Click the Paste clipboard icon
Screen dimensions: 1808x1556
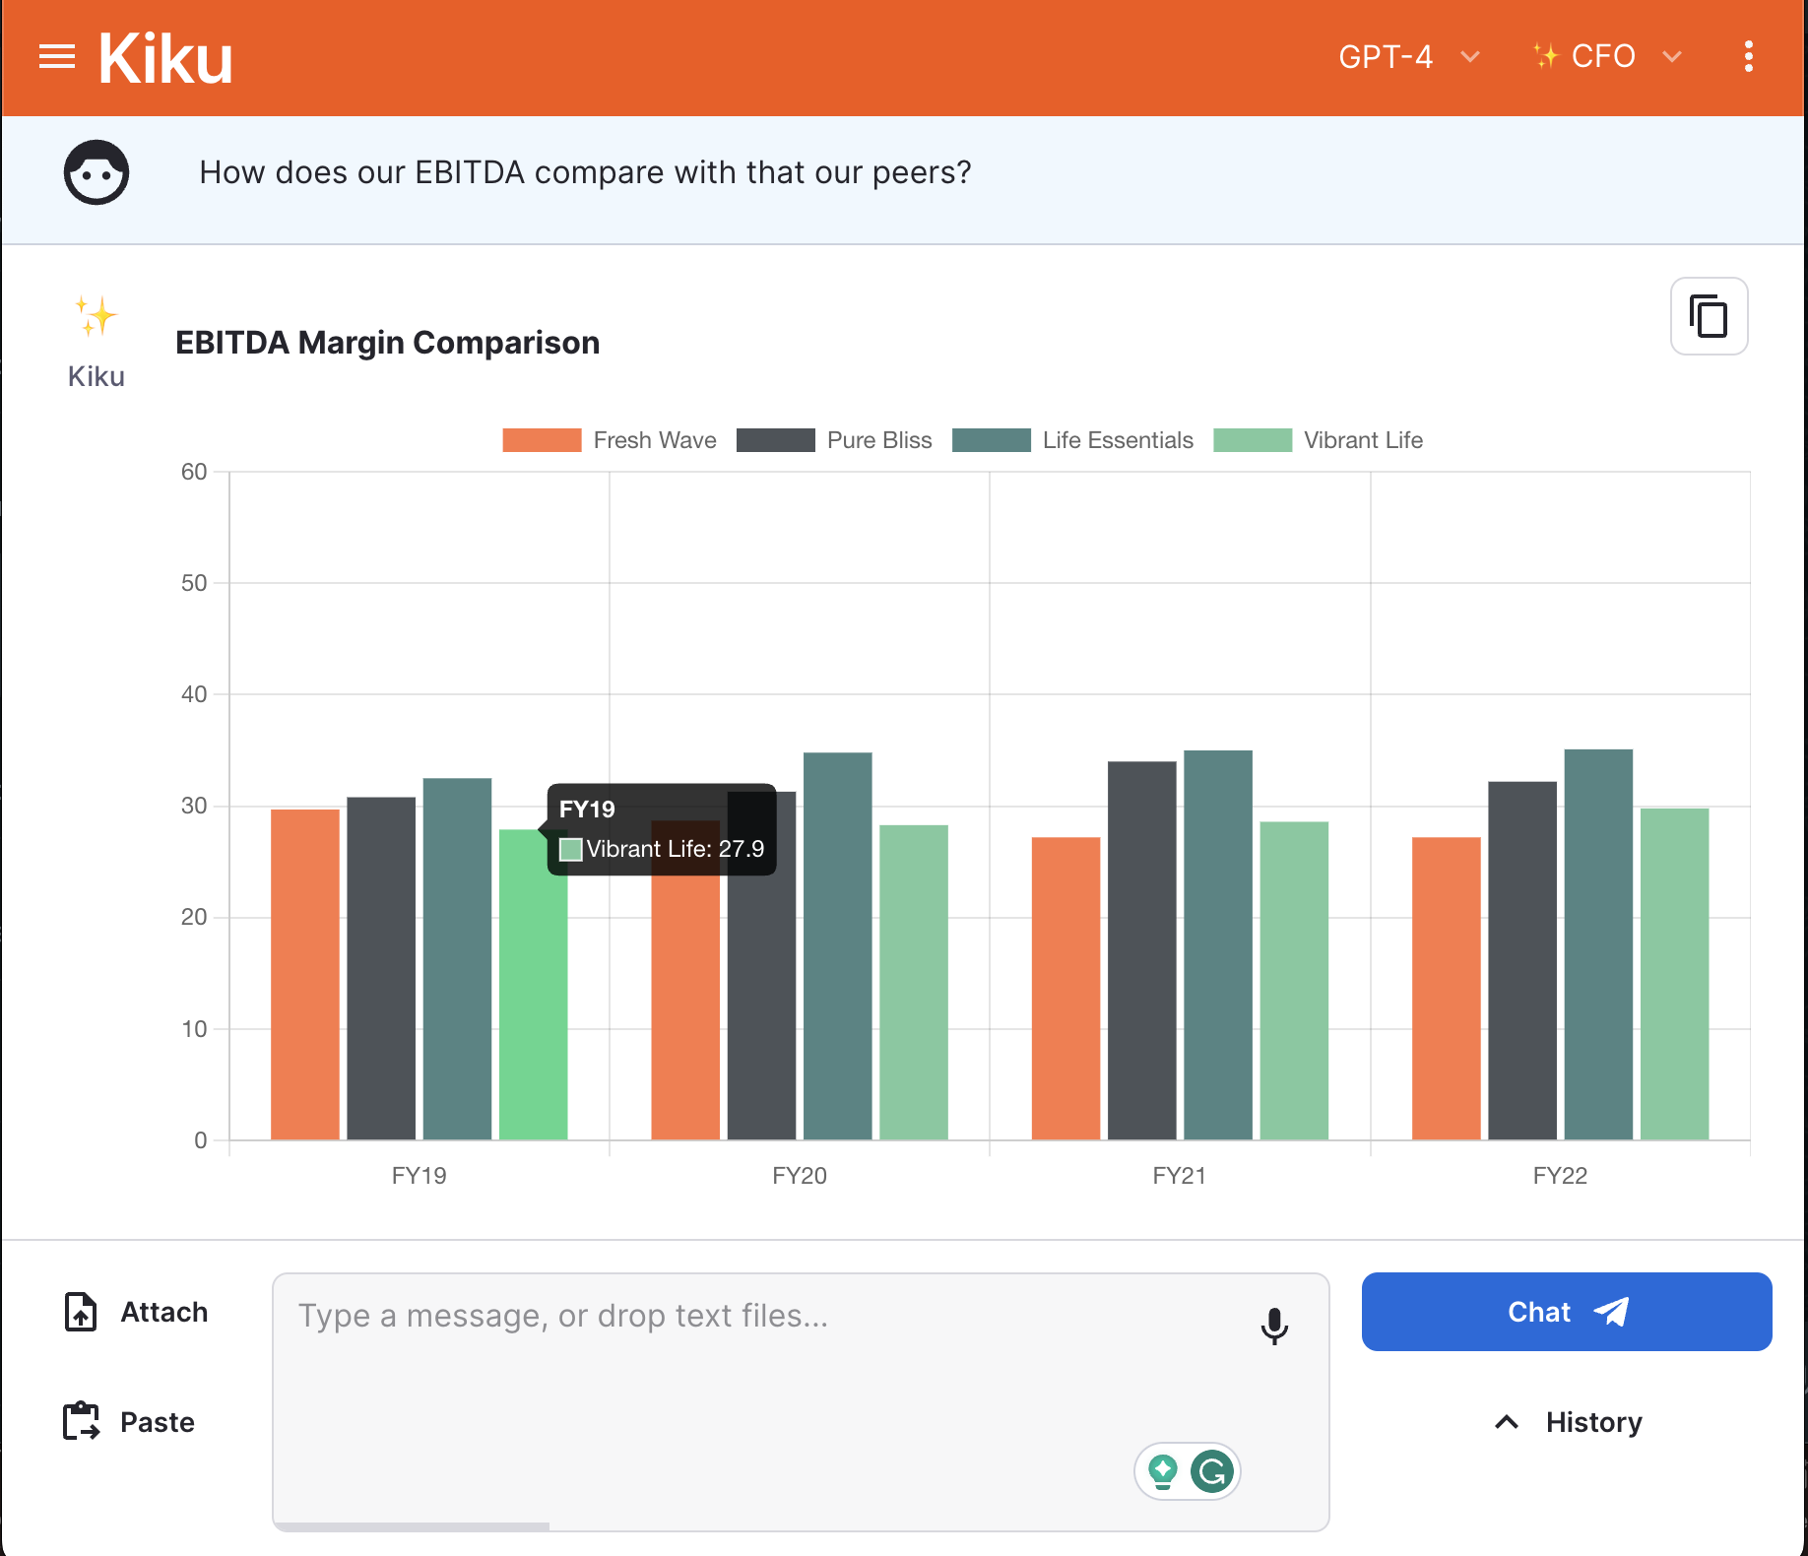point(83,1421)
